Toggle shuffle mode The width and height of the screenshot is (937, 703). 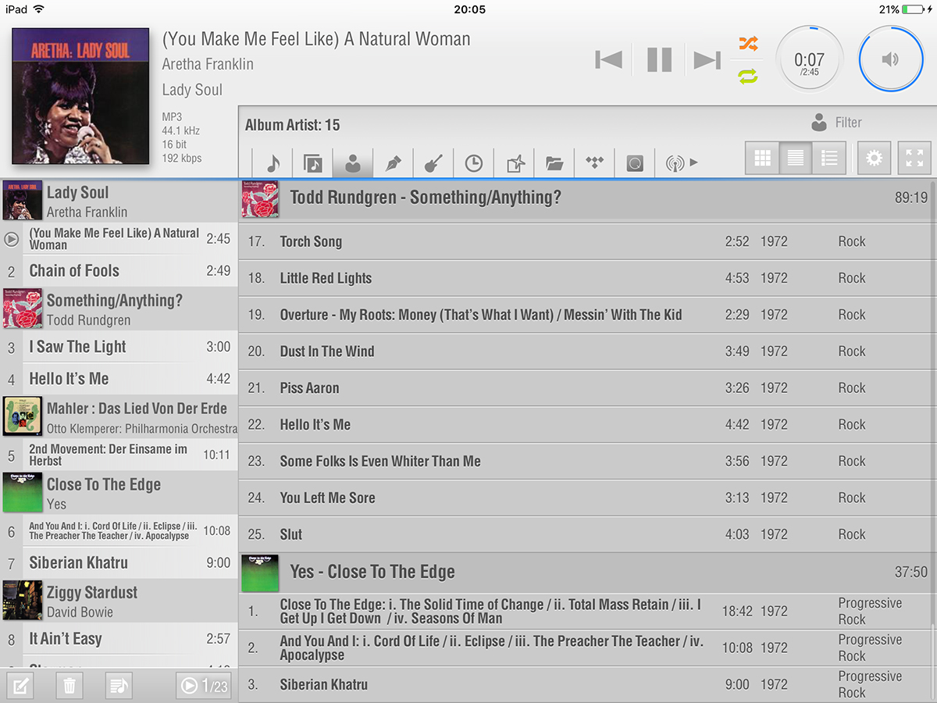tap(748, 44)
